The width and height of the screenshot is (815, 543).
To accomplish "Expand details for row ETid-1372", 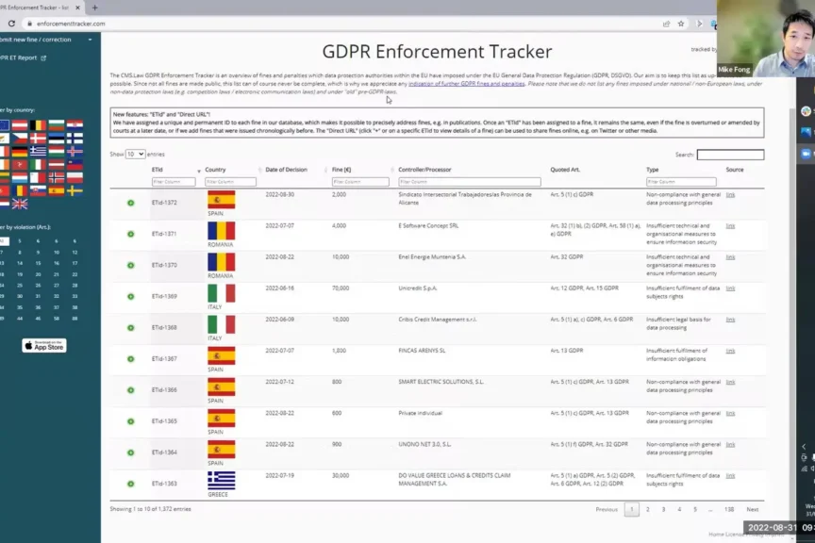I will [130, 203].
